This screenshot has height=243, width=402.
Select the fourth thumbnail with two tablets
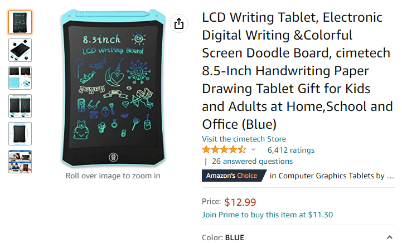coord(20,106)
